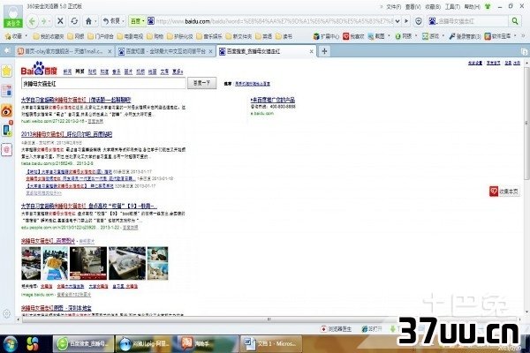The width and height of the screenshot is (530, 353).
Task: Open 登录管家 login manager
Action: tap(466, 36)
